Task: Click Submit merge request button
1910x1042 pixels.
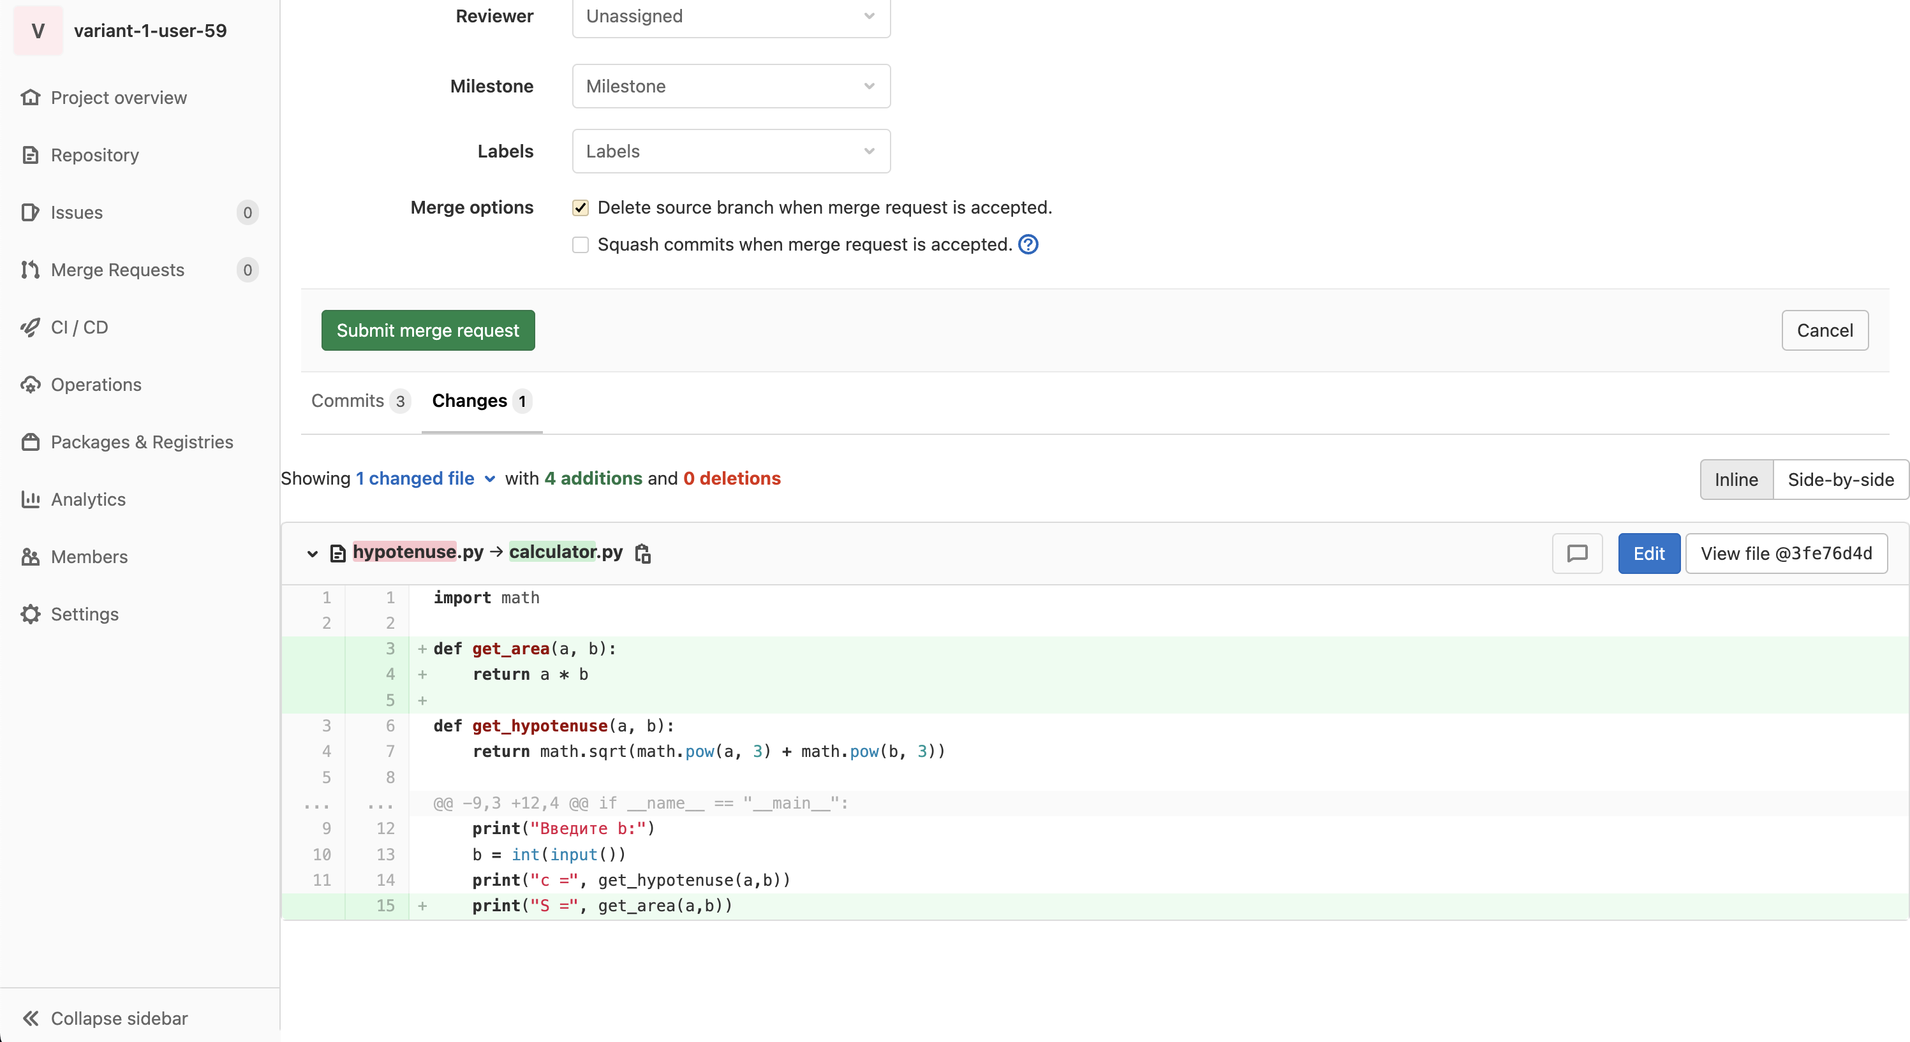Action: 428,330
